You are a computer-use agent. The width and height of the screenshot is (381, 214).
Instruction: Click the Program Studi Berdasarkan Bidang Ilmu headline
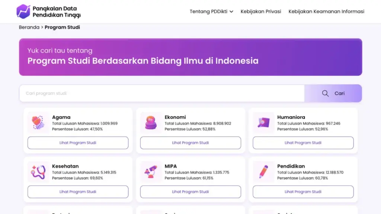(x=143, y=61)
